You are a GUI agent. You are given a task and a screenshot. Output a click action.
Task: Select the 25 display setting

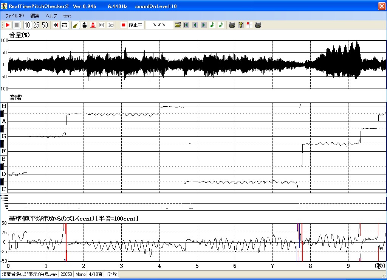[36, 25]
